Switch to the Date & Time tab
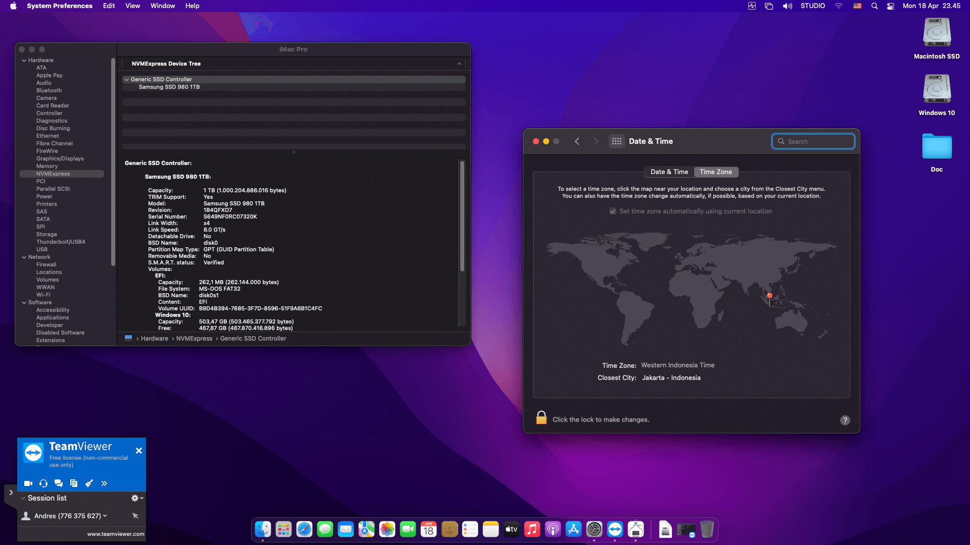This screenshot has width=970, height=545. pos(669,172)
